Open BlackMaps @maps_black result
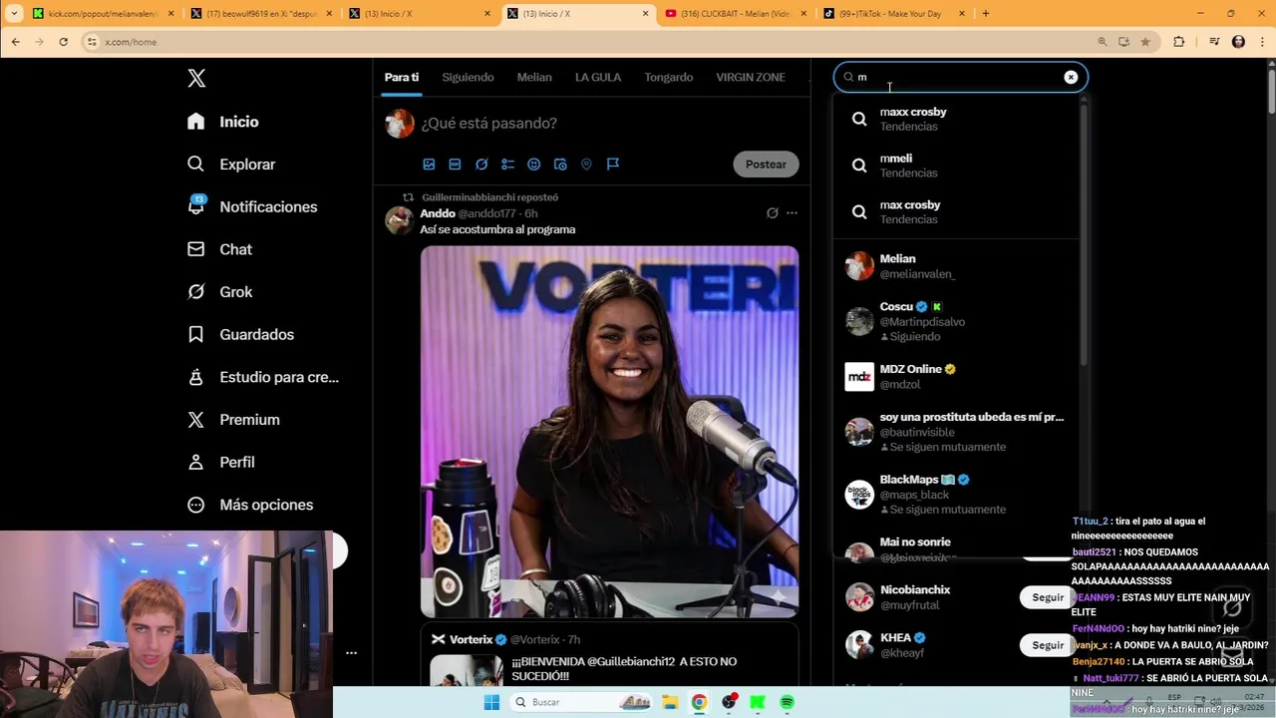 (957, 494)
